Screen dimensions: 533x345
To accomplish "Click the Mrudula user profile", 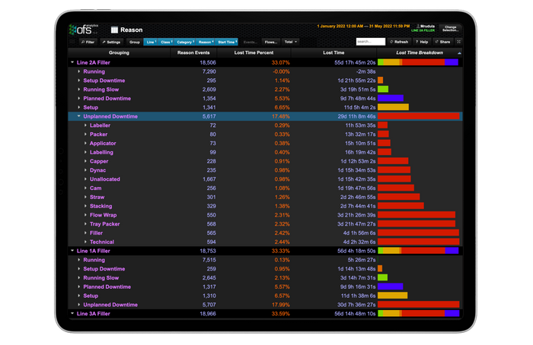I will tap(425, 26).
